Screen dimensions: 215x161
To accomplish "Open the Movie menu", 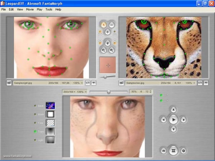I will click(x=30, y=9).
